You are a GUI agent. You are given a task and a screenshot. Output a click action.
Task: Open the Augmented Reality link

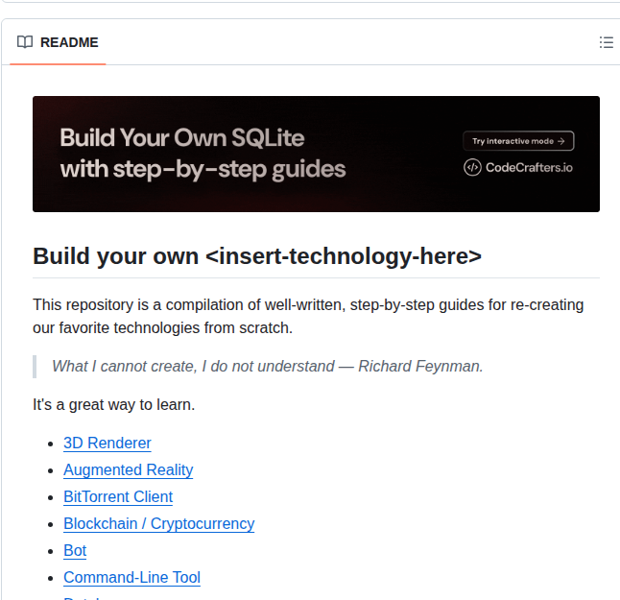[128, 469]
